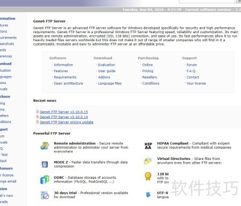Open Addons link in Download column
Image resolution: width=241 pixels, height=206 pixels.
coord(104,77)
